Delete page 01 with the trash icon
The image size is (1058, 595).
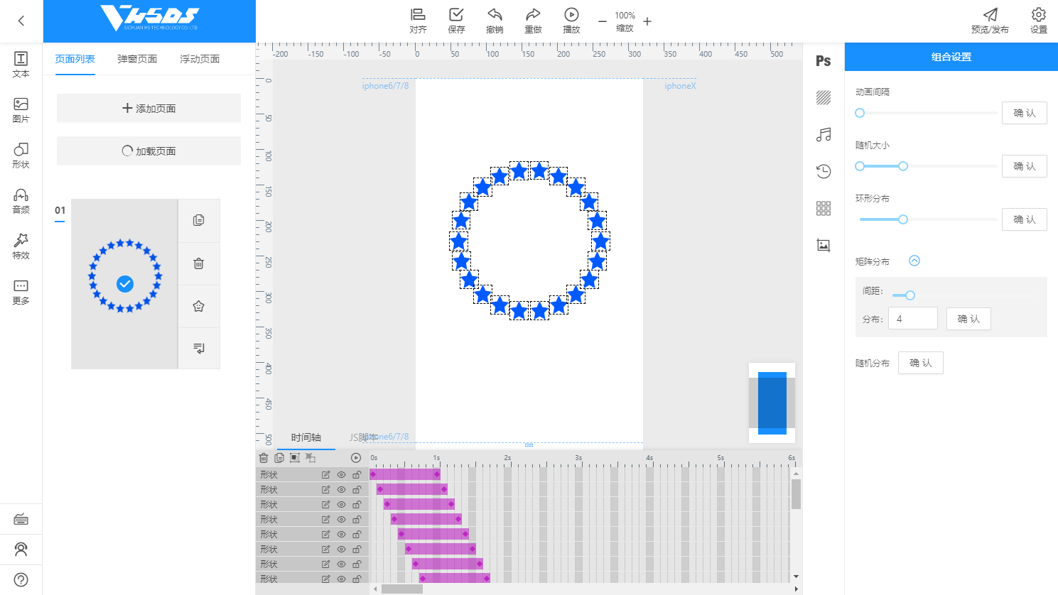[x=199, y=263]
